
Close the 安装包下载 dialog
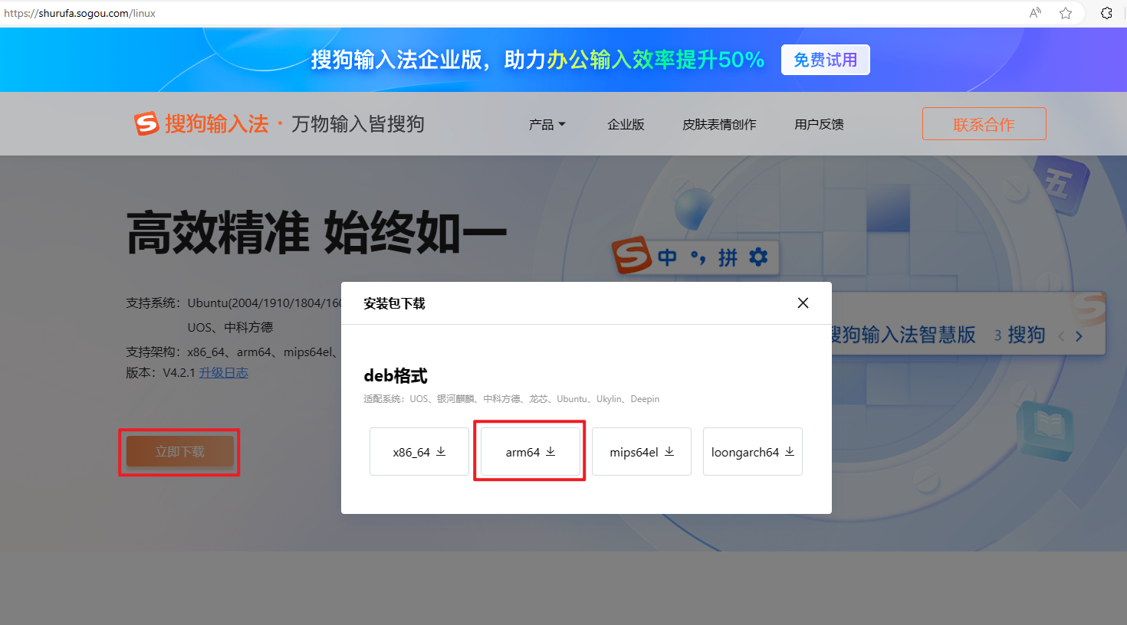click(803, 303)
